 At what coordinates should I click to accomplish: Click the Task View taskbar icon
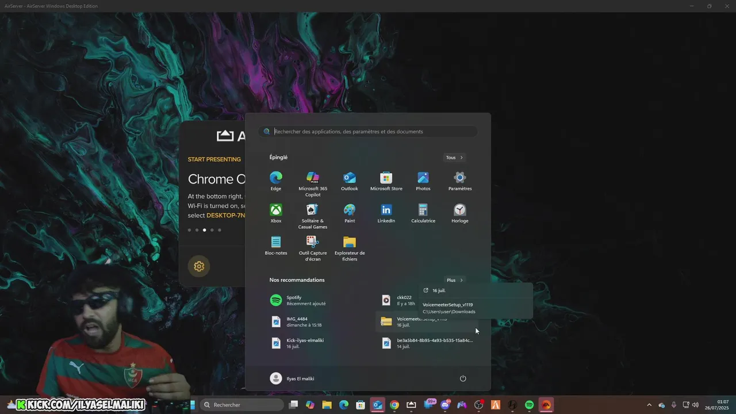tap(293, 405)
